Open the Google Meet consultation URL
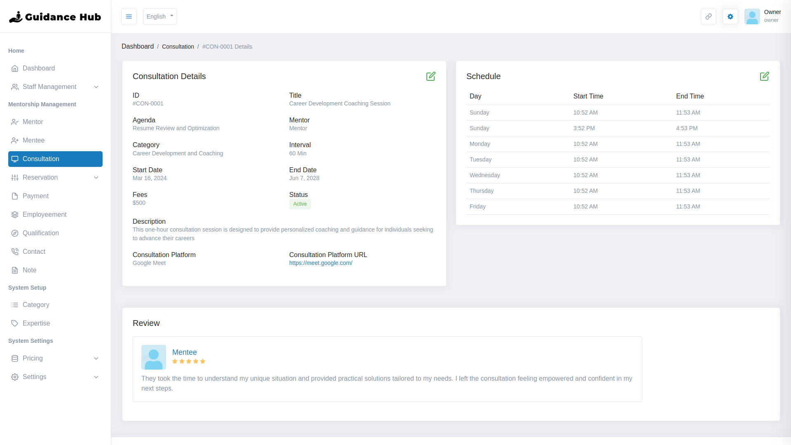The image size is (791, 445). coord(321,263)
